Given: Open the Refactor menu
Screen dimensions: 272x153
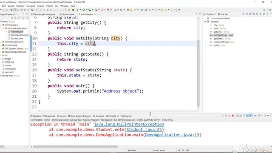Looking at the screenshot, I should point(20,6).
